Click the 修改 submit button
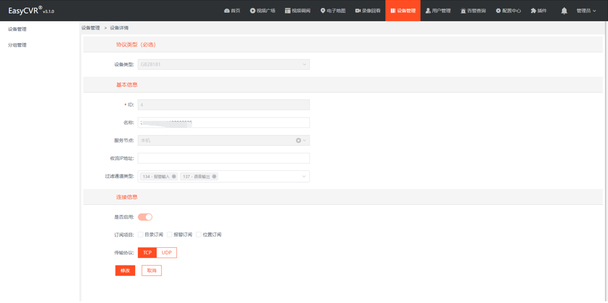Screen dimensions: 608x303 tap(125, 271)
